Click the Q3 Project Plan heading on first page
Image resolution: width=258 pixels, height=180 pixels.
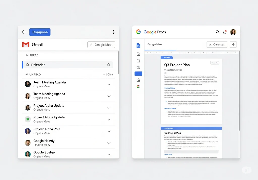point(177,65)
